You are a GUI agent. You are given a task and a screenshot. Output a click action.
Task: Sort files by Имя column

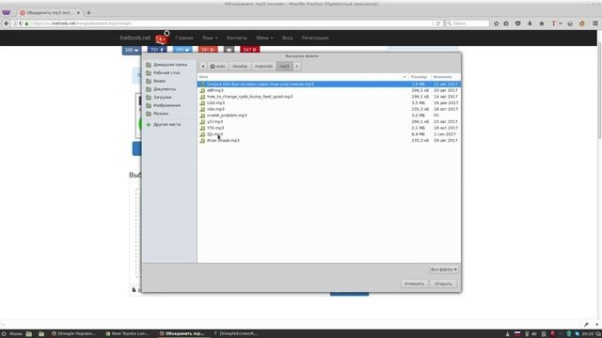click(303, 77)
